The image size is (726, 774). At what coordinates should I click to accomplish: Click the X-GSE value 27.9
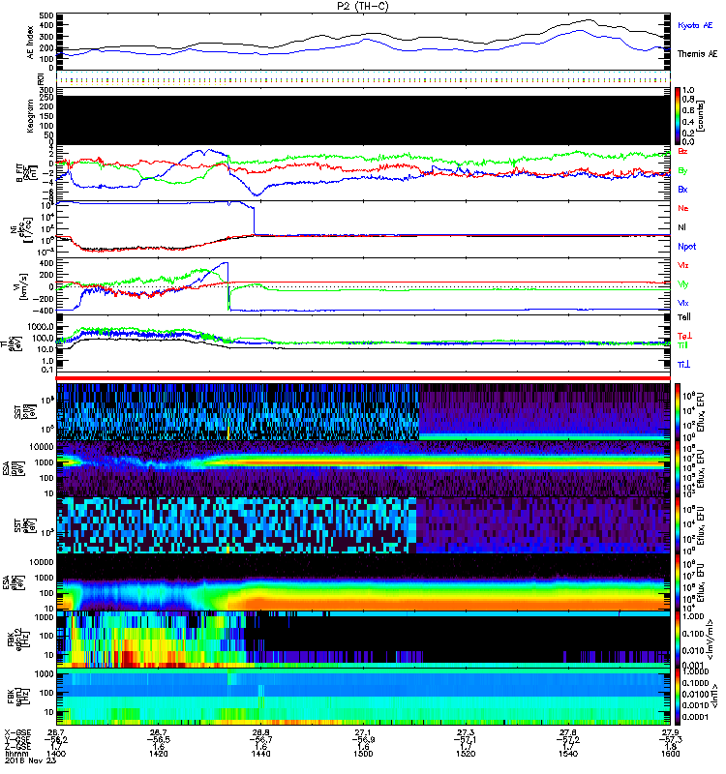(670, 732)
